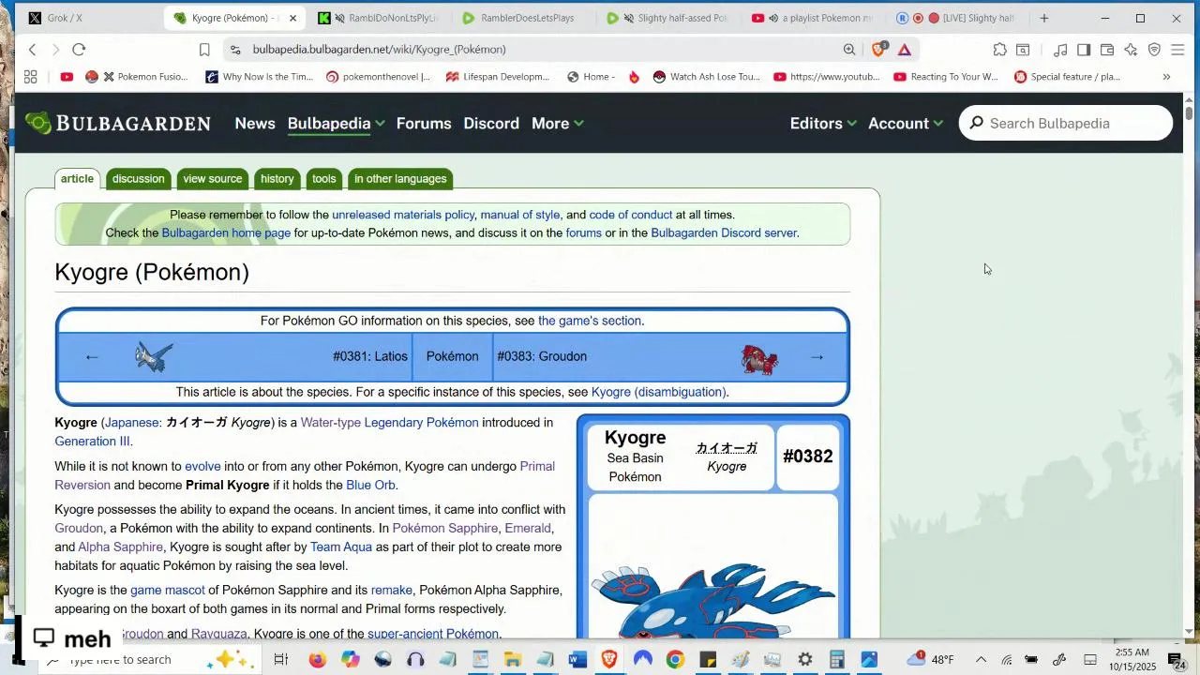The image size is (1200, 675).
Task: Bookmark this page with the bookmark icon
Action: (204, 50)
